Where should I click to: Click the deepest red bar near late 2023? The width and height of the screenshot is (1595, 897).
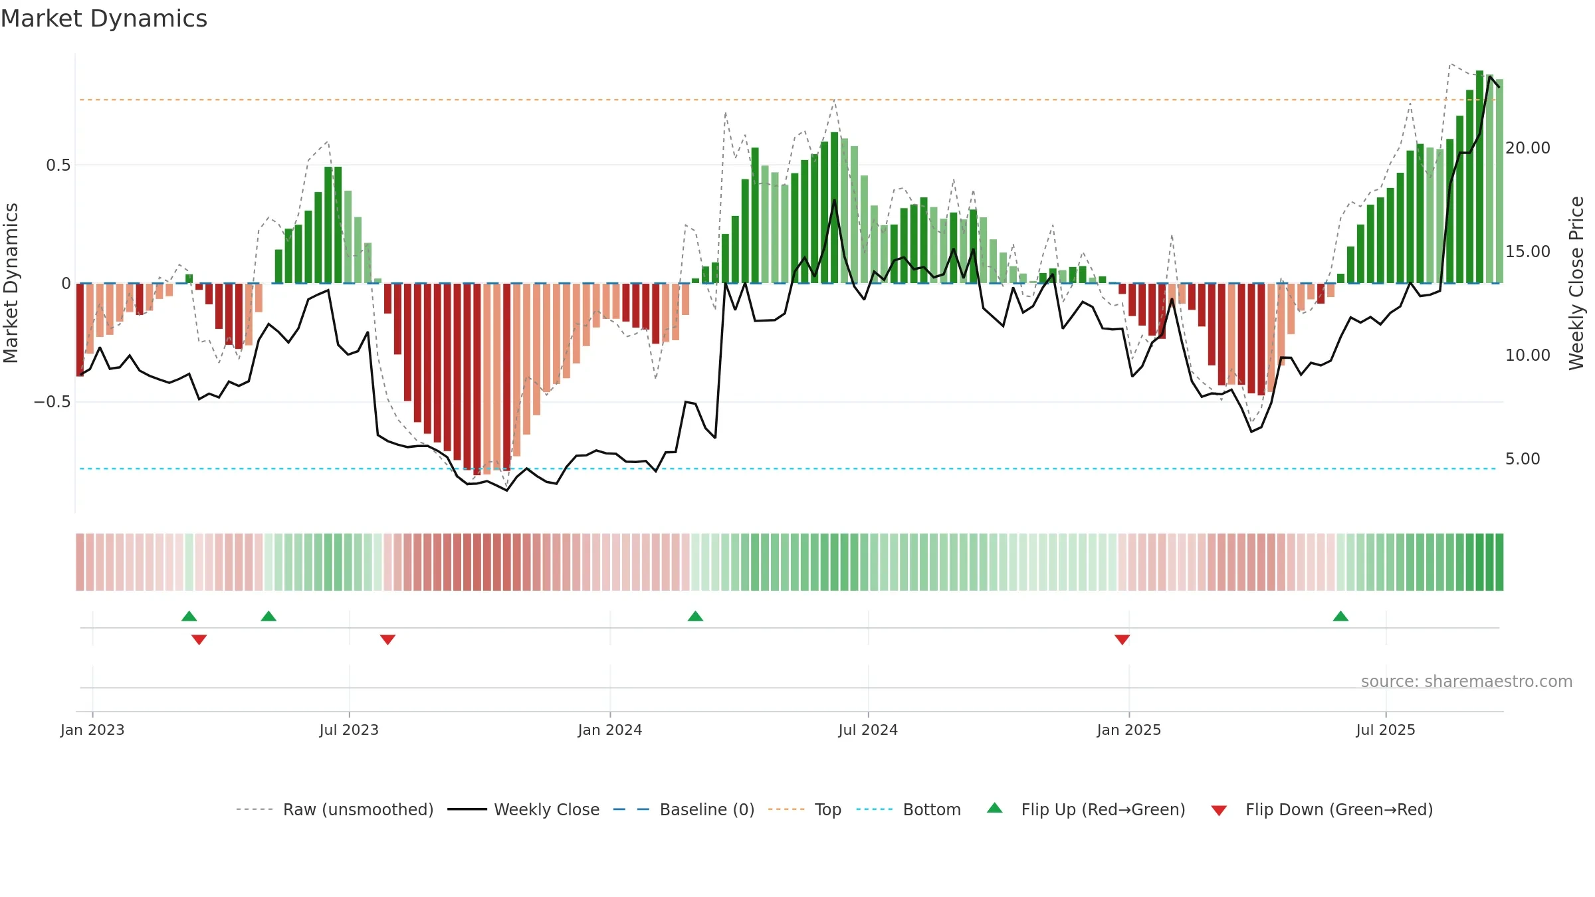pos(477,379)
